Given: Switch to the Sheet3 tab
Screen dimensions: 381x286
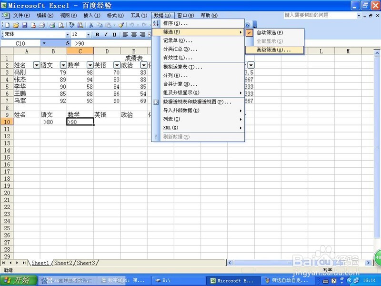Looking at the screenshot, I should [x=86, y=263].
